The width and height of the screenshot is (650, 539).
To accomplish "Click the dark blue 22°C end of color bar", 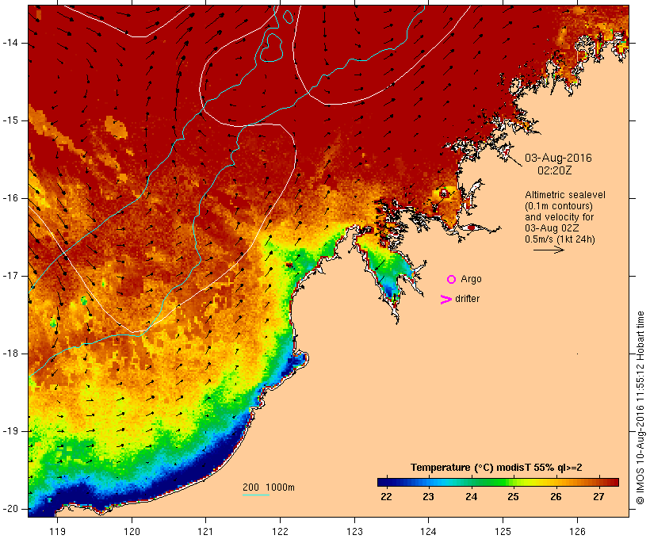I will pyautogui.click(x=384, y=482).
